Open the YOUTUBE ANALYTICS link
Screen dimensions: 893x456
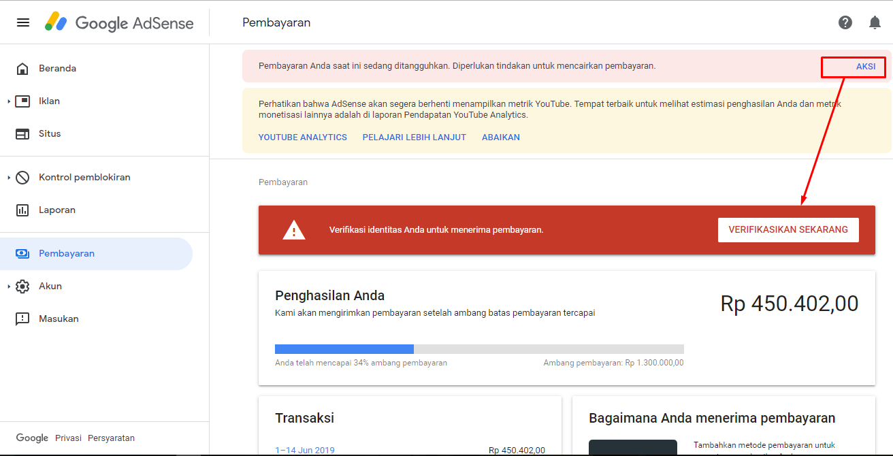tap(302, 137)
